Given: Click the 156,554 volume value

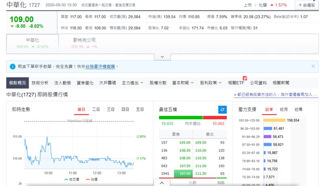Looking at the screenshot, I should [293, 120].
